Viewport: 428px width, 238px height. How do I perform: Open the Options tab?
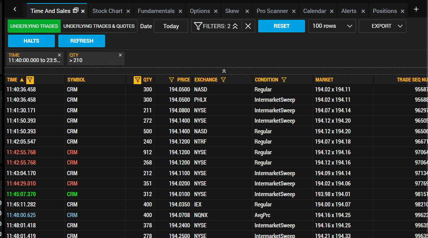pos(200,11)
